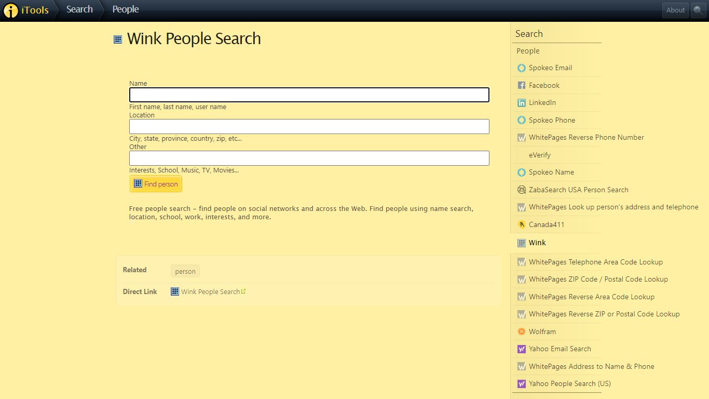The image size is (709, 399).
Task: Click the WhitePages Address to Name icon
Action: [x=522, y=367]
